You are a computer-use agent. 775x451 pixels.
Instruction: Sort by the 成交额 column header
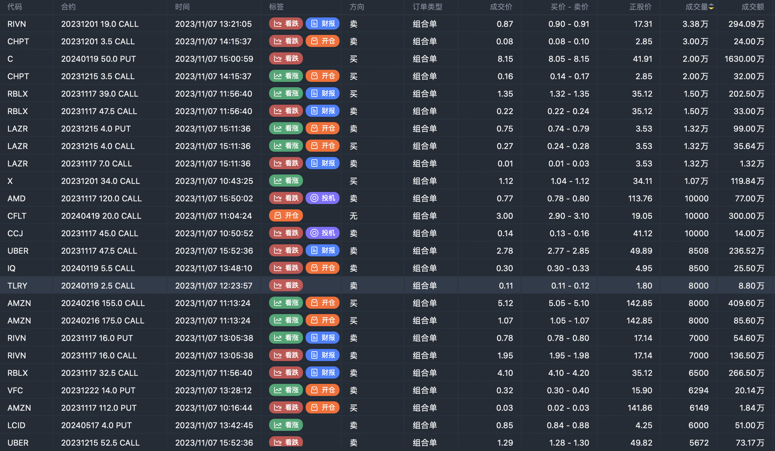coord(753,7)
